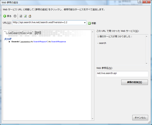Click the Stop loading icon
Viewport: 152px width, 125px height.
click(21, 16)
